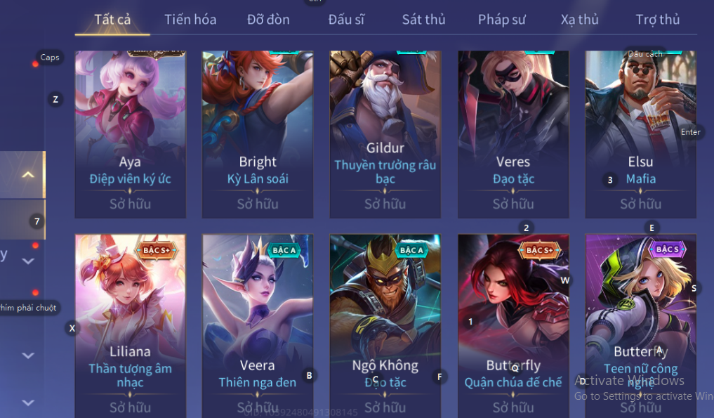Collapse the highlighted sidebar up chevron
This screenshot has width=714, height=418.
point(28,175)
